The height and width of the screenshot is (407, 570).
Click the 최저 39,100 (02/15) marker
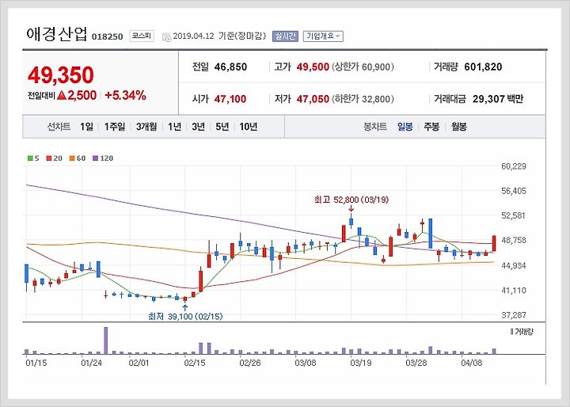coord(185,317)
